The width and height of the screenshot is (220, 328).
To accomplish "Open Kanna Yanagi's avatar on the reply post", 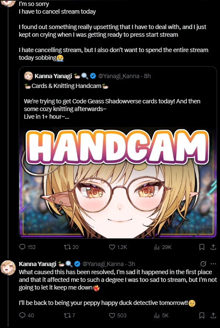I will pos(8,267).
